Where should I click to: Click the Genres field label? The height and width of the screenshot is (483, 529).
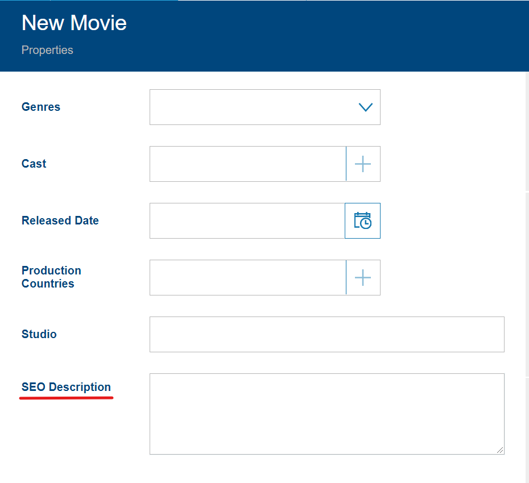pos(41,107)
